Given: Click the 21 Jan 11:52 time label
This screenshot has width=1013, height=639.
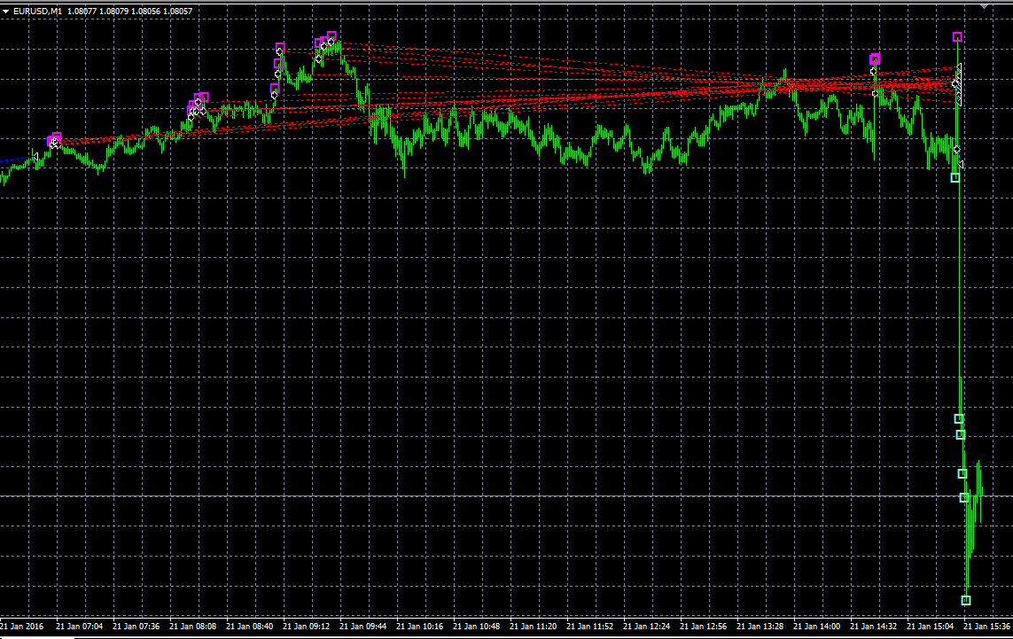Looking at the screenshot, I should [x=590, y=626].
